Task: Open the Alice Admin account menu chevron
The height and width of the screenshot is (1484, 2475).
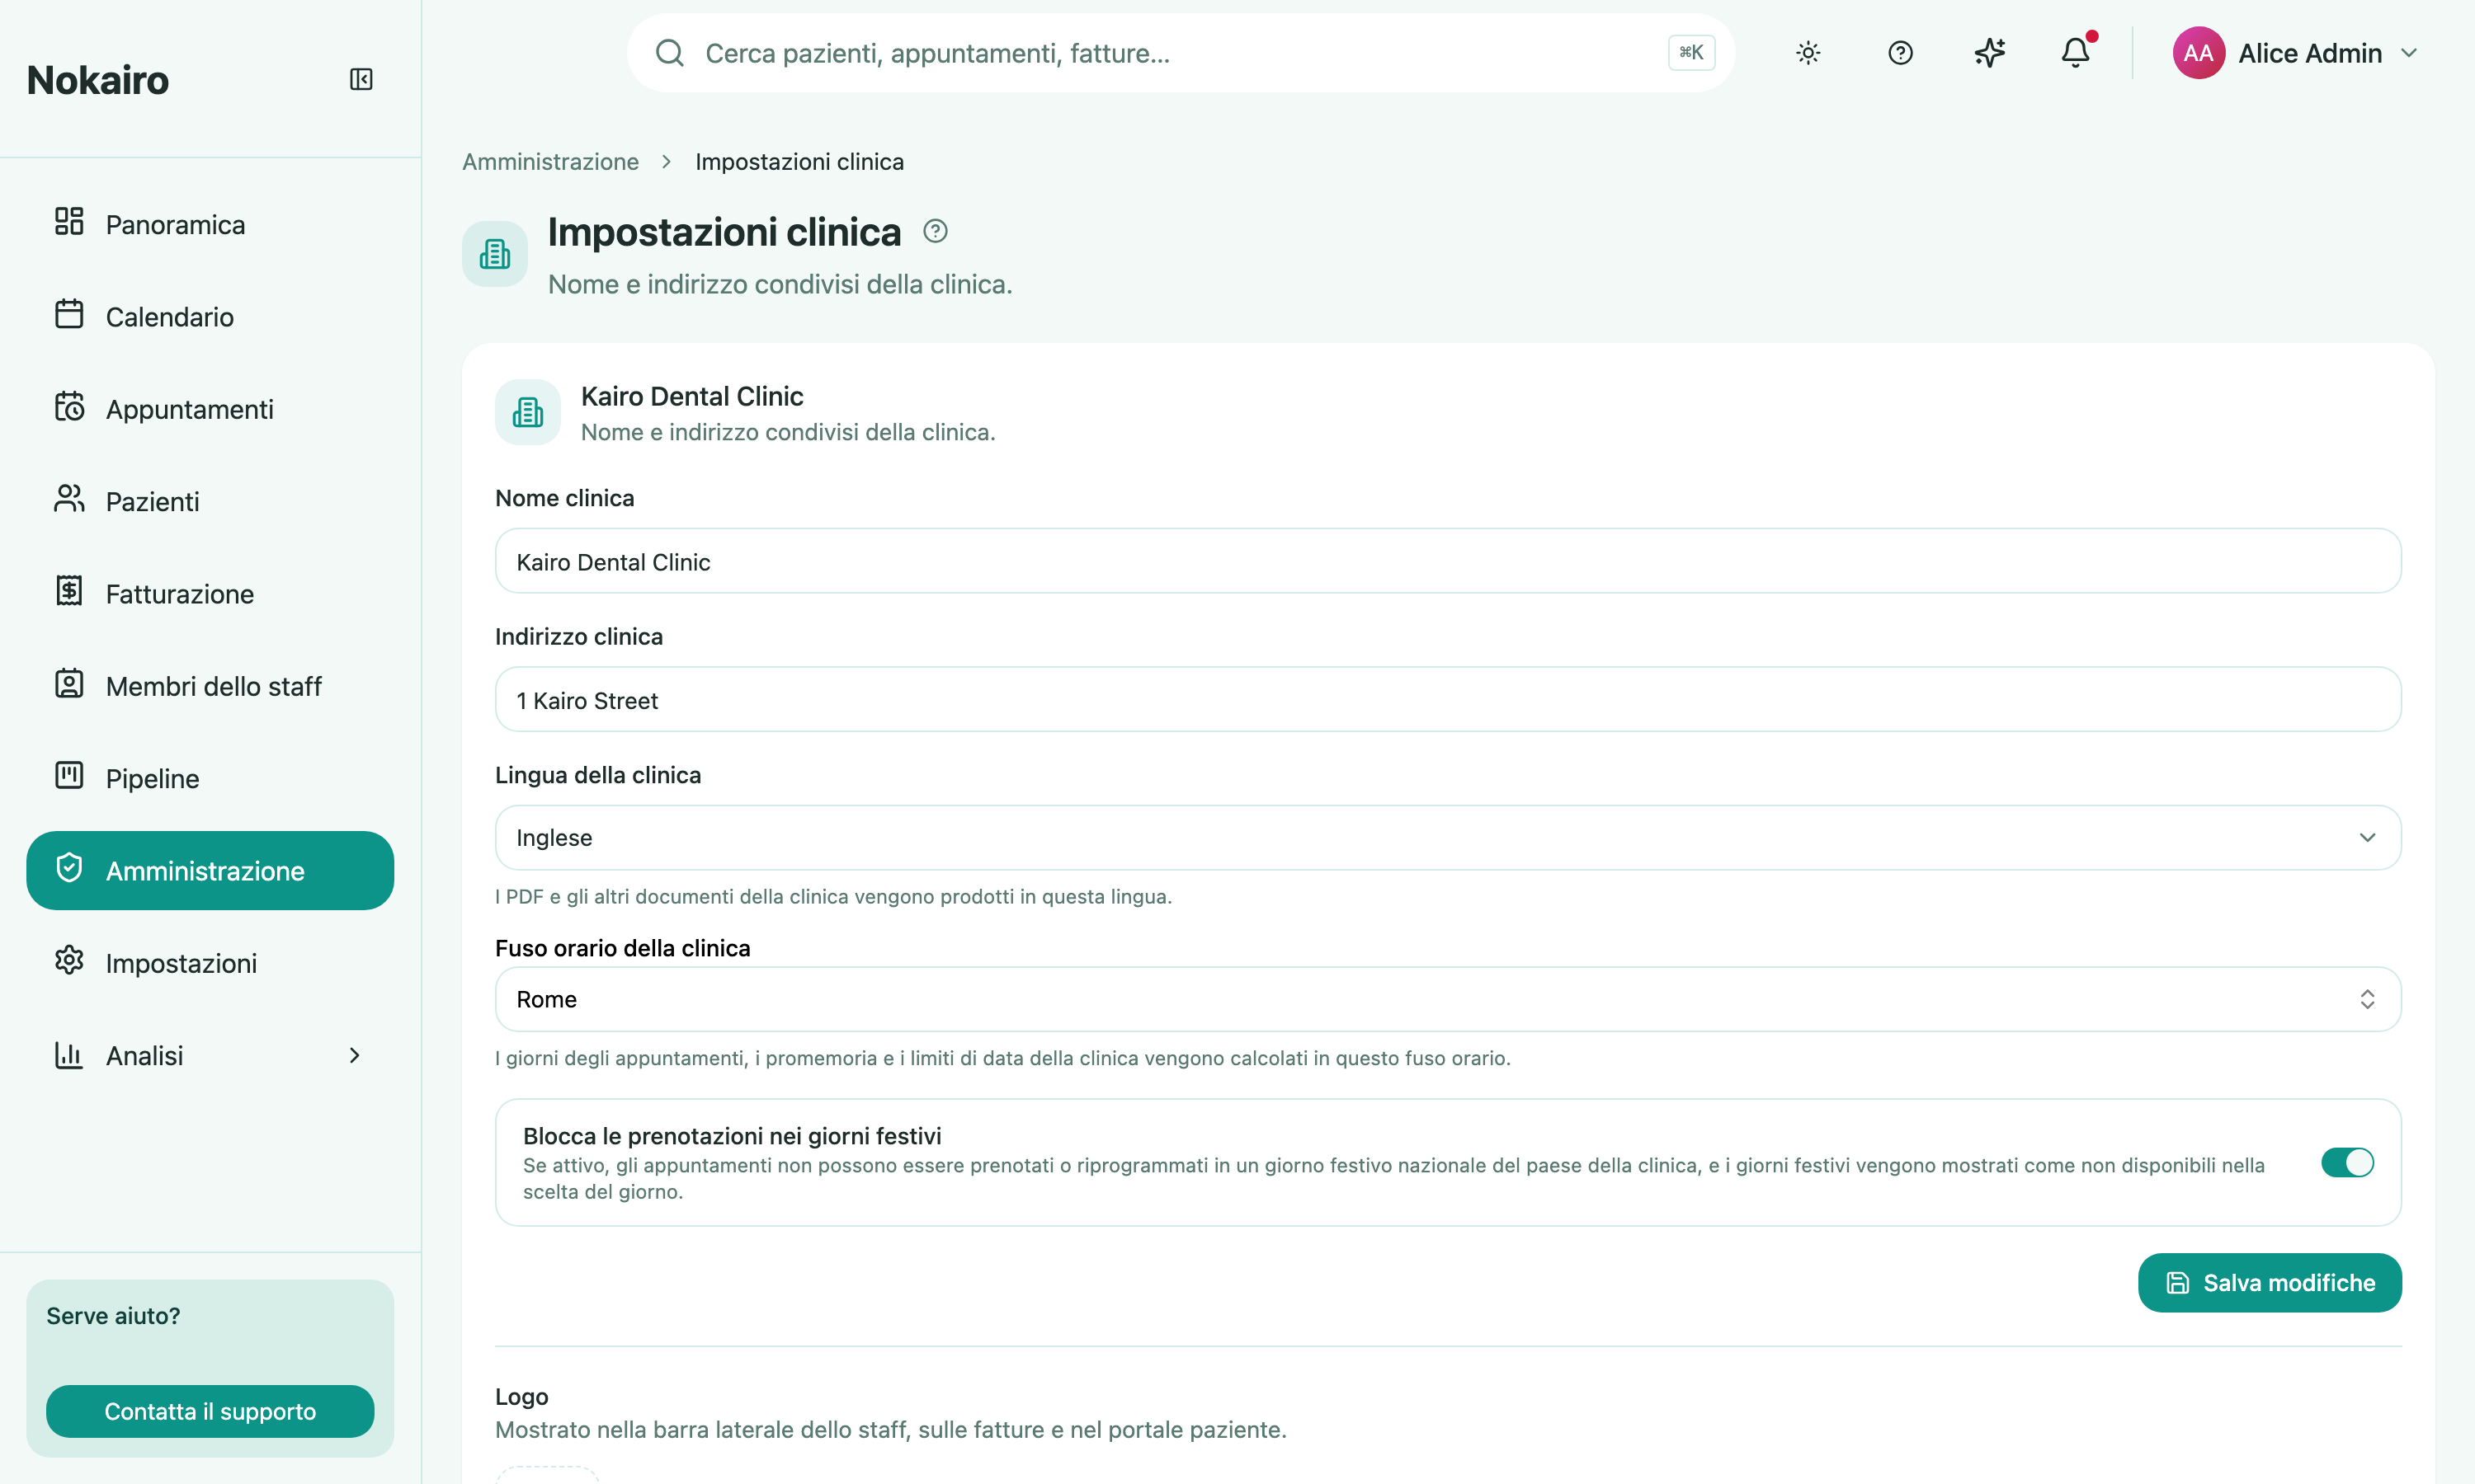Action: 2409,53
